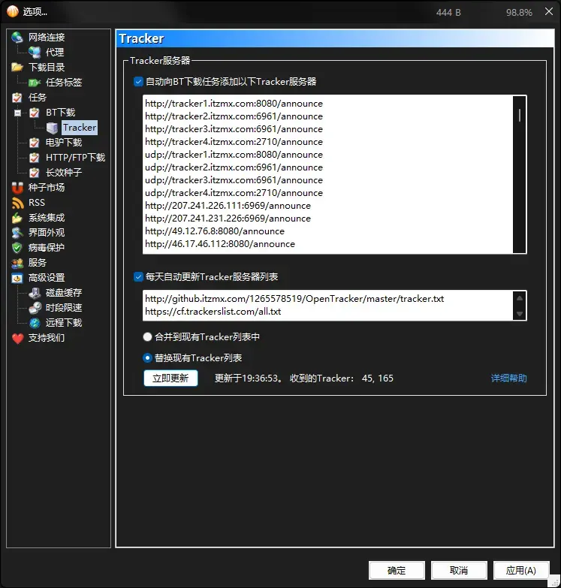Click the http://tracker1.itzmx.com:8080/announce line
This screenshot has height=588, width=561.
[x=234, y=104]
